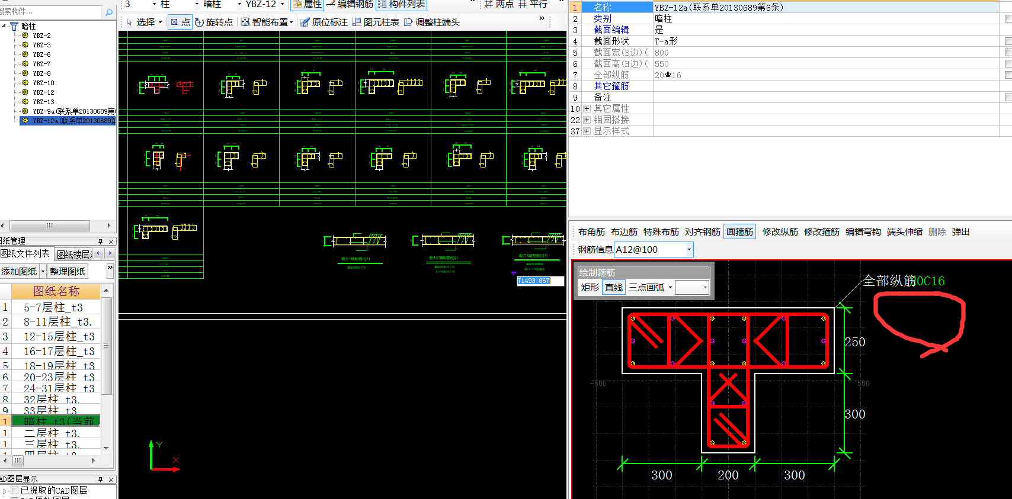Image resolution: width=1012 pixels, height=499 pixels.
Task: Toggle checkbox for 已提取的CAD图层
Action: 15,491
